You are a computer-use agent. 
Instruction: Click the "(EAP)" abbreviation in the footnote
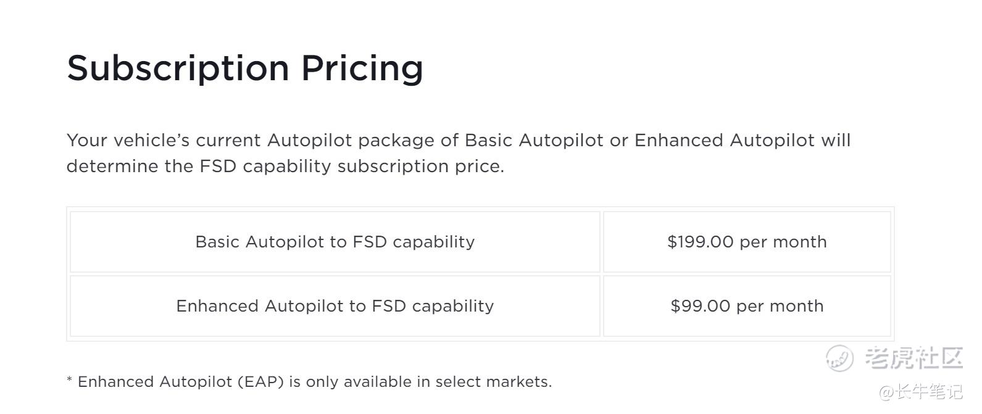tap(260, 382)
